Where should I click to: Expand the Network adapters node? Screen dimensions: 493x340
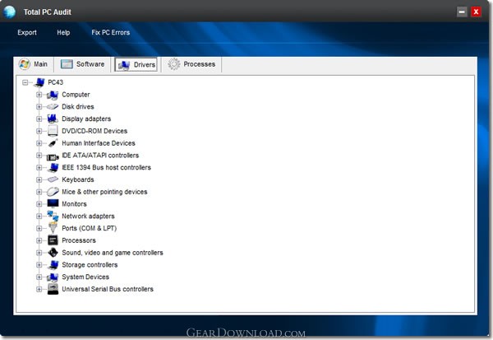(39, 217)
